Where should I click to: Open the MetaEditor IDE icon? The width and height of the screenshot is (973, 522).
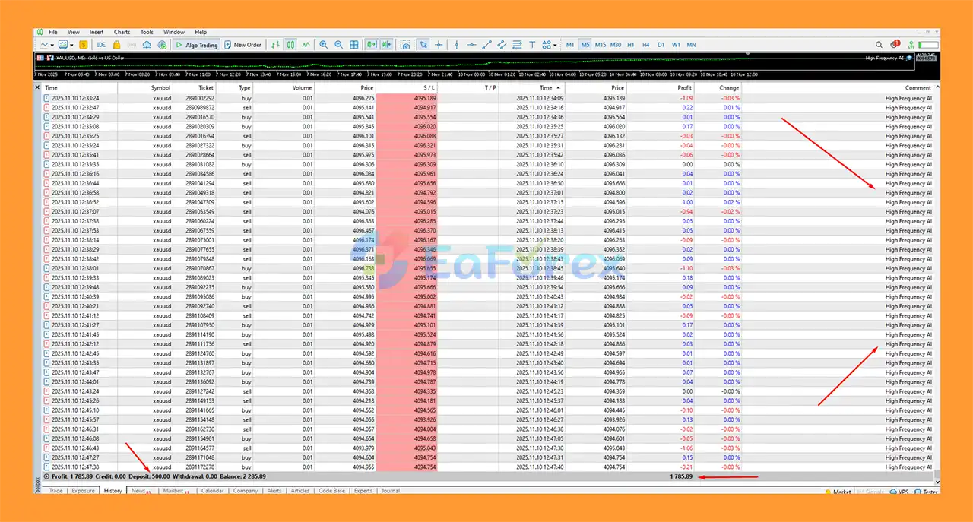[101, 45]
